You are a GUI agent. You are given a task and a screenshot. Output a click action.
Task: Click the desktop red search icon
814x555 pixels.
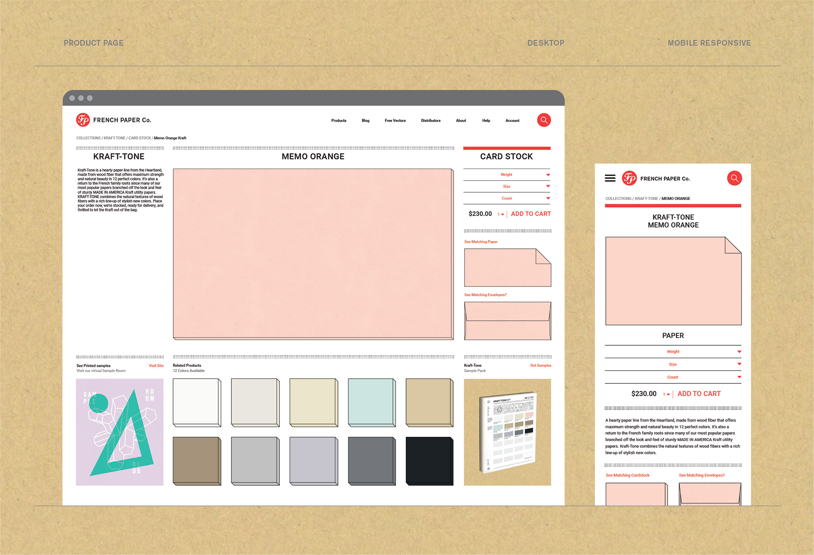(544, 120)
